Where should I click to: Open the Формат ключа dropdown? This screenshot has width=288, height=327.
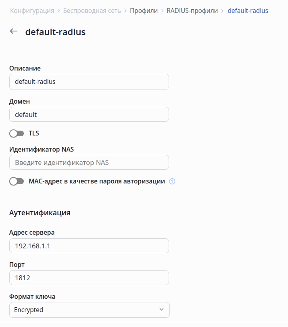[x=89, y=310]
